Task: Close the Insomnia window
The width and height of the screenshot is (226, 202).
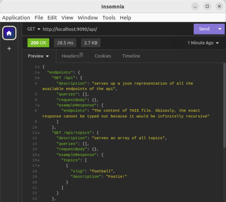Action: click(219, 7)
